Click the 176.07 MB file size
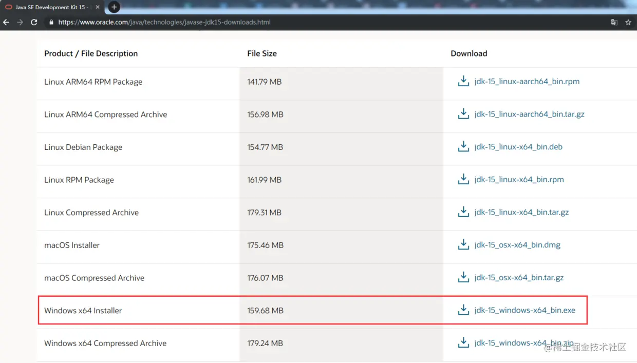 (265, 278)
